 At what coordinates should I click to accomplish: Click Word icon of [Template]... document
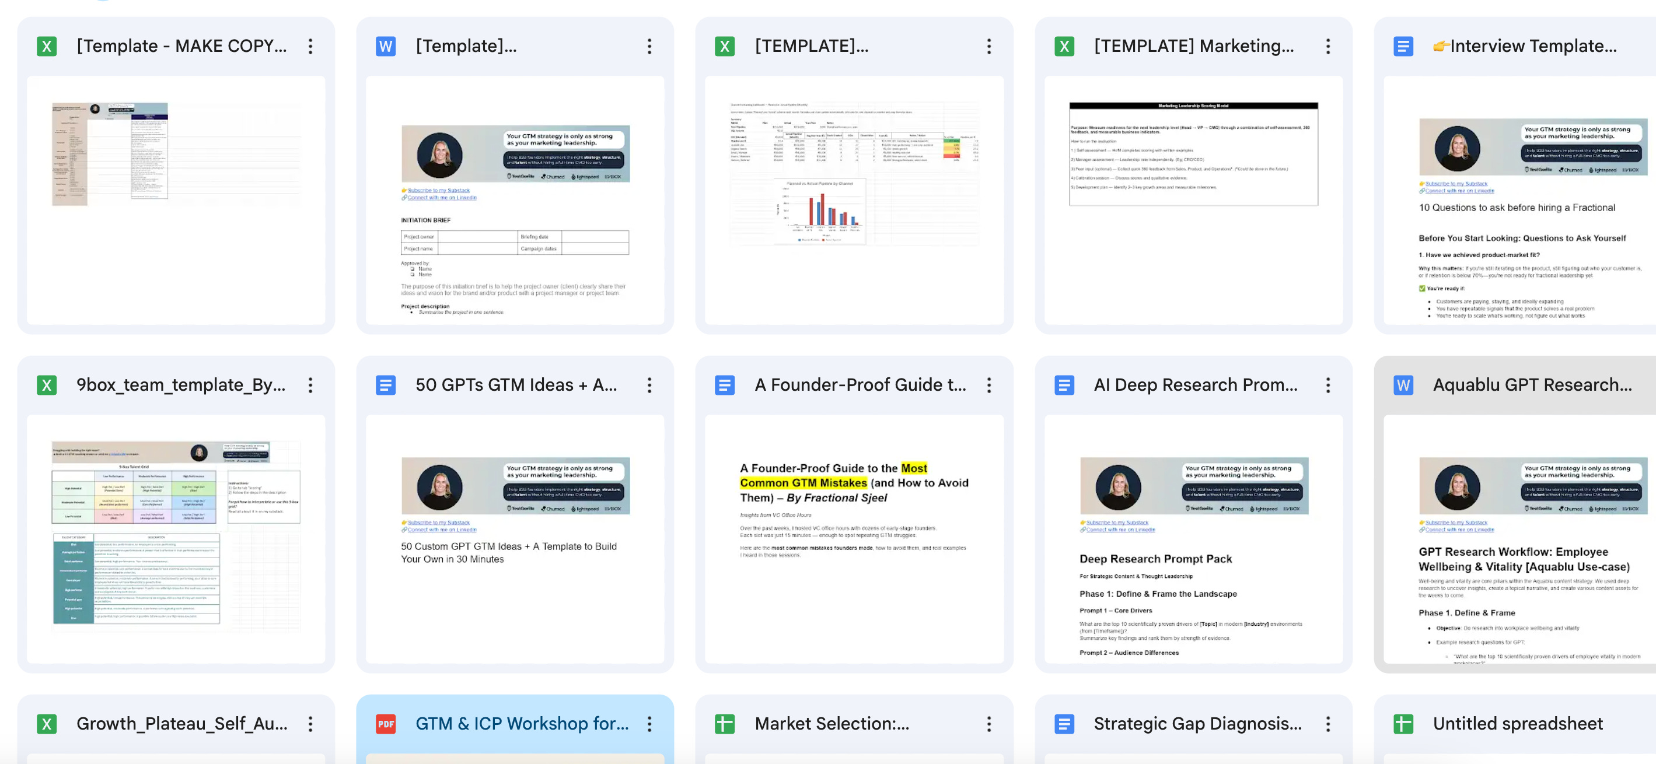pos(386,46)
